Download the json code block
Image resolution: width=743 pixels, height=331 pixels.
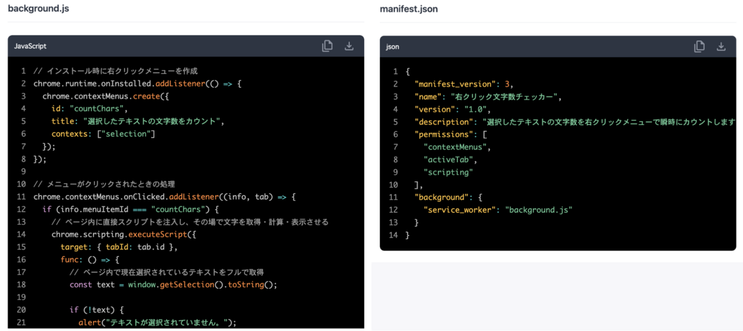721,46
